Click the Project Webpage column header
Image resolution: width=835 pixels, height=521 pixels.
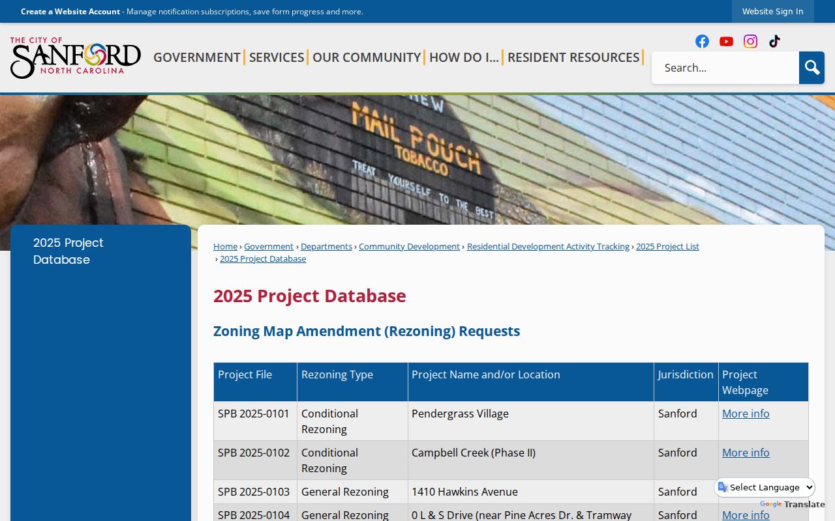point(763,382)
